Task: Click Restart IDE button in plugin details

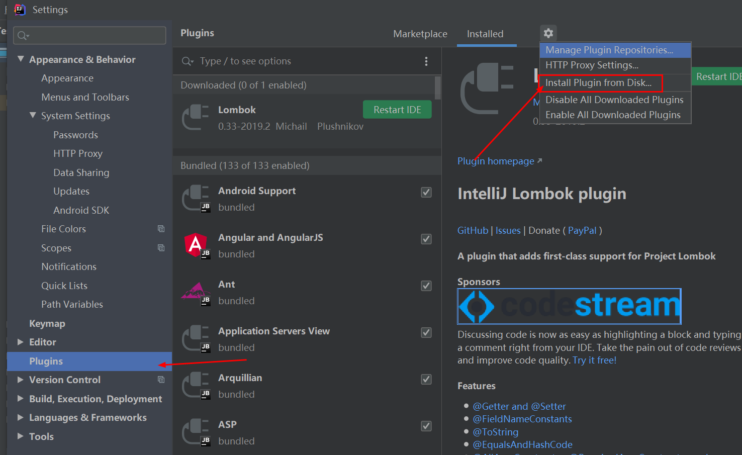Action: point(717,76)
